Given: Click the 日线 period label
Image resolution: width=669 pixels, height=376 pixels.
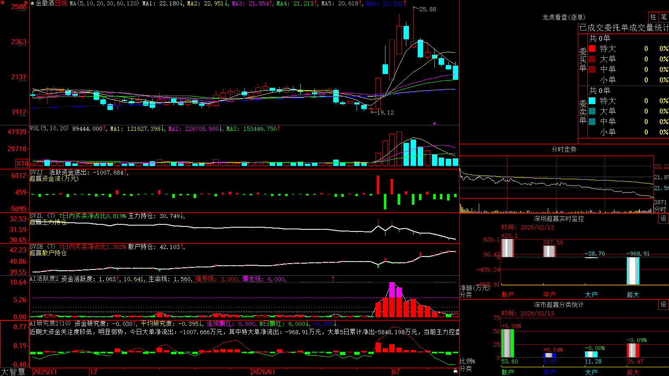Looking at the screenshot, I should [61, 3].
